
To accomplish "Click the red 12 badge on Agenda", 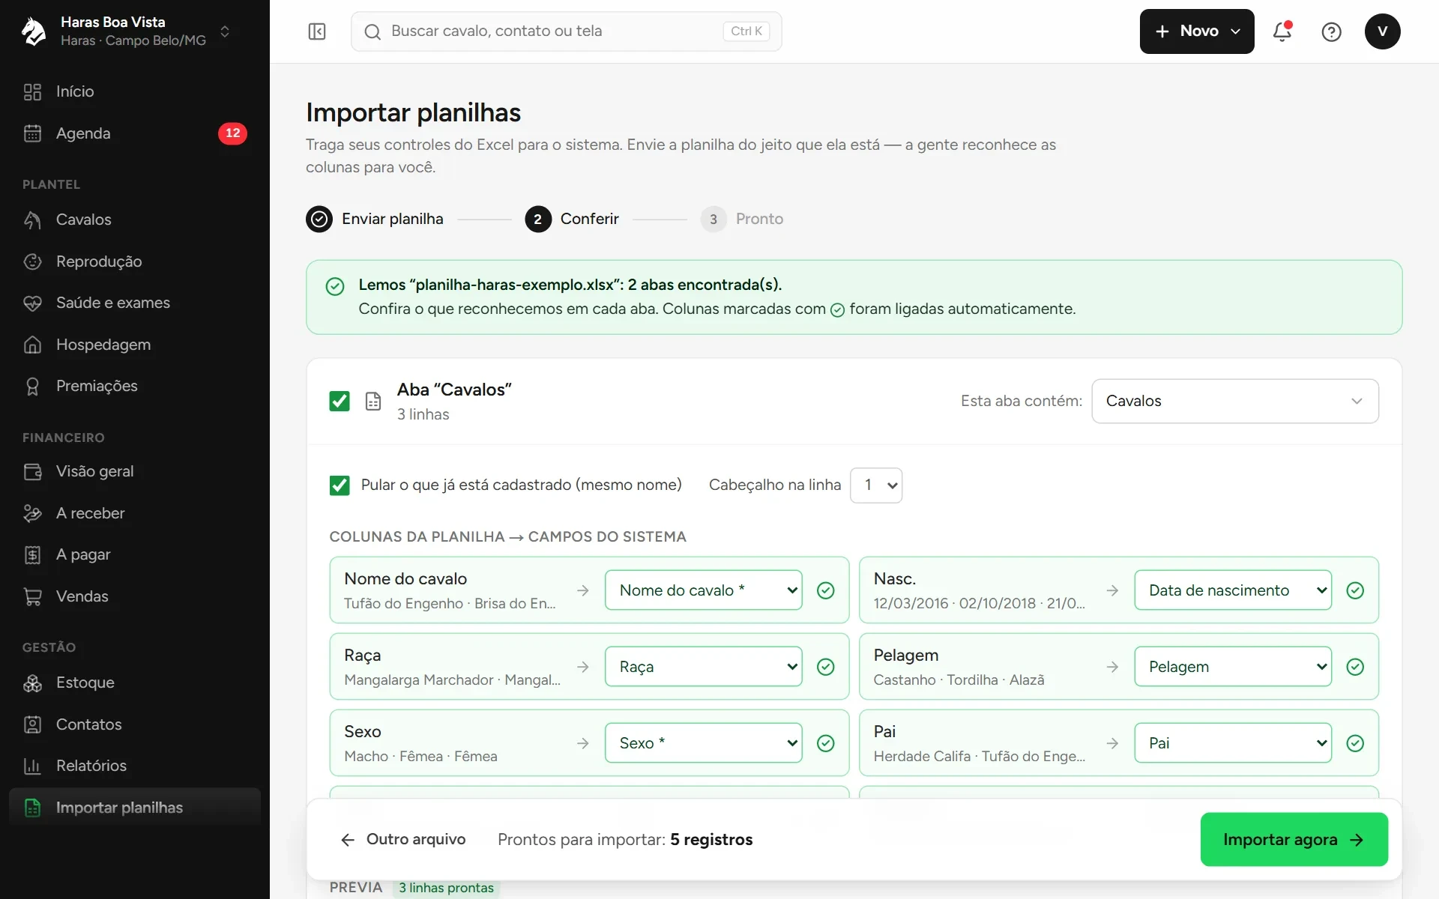I will point(232,133).
